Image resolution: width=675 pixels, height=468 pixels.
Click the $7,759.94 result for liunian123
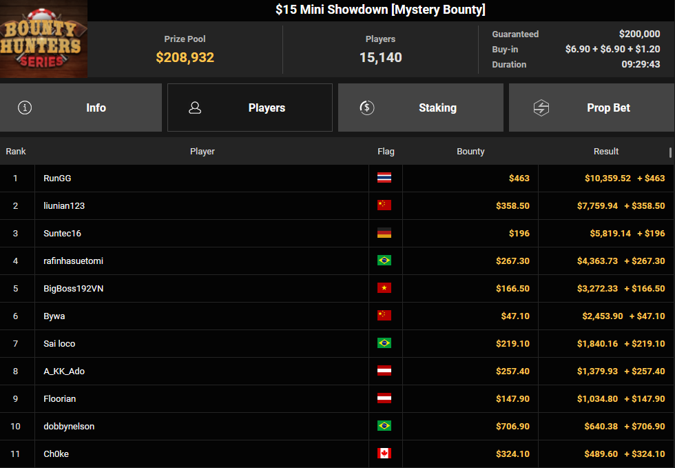click(597, 205)
